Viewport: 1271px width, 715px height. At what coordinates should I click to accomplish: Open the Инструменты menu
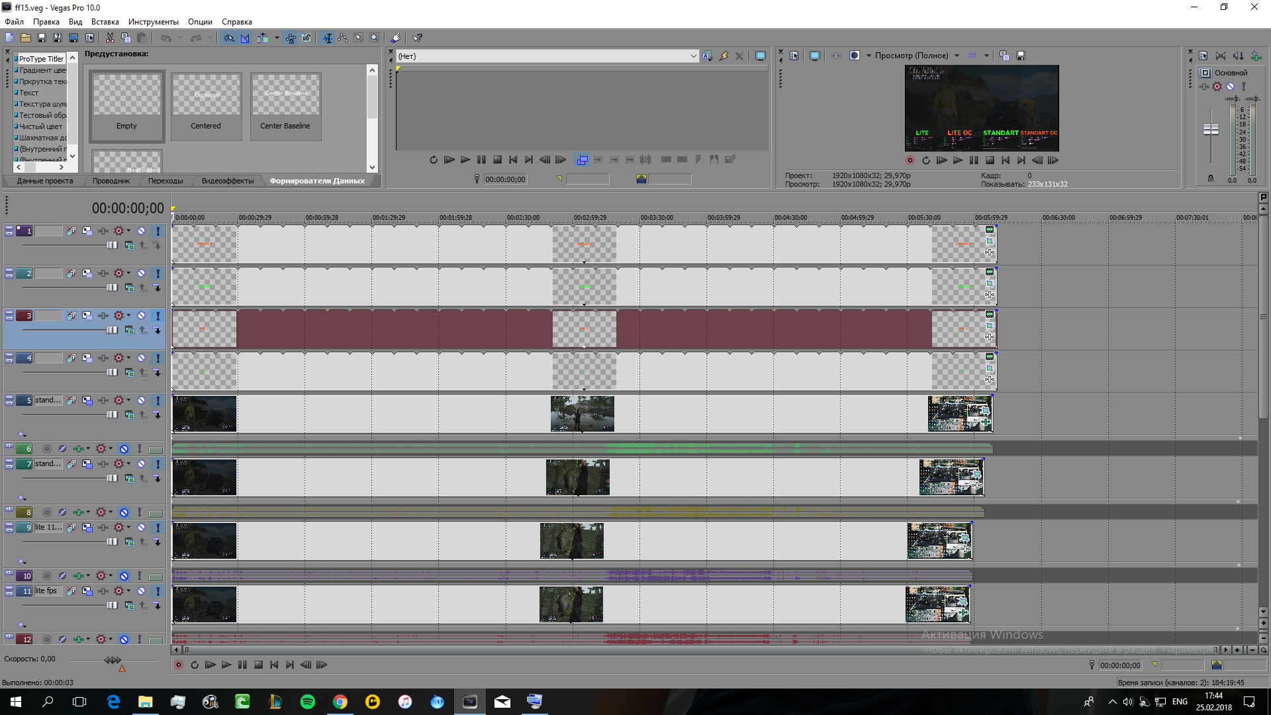pos(153,22)
